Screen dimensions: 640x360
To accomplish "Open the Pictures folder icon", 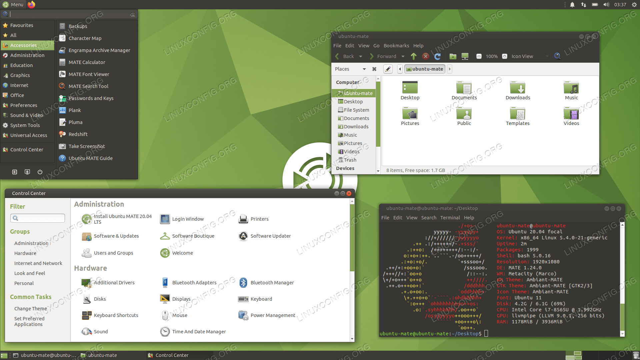I will click(410, 116).
